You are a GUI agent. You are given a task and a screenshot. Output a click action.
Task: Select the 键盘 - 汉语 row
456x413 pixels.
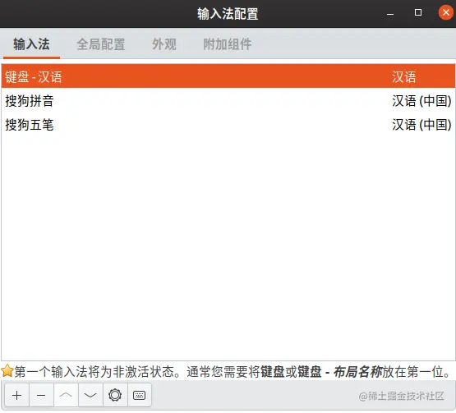click(x=228, y=76)
